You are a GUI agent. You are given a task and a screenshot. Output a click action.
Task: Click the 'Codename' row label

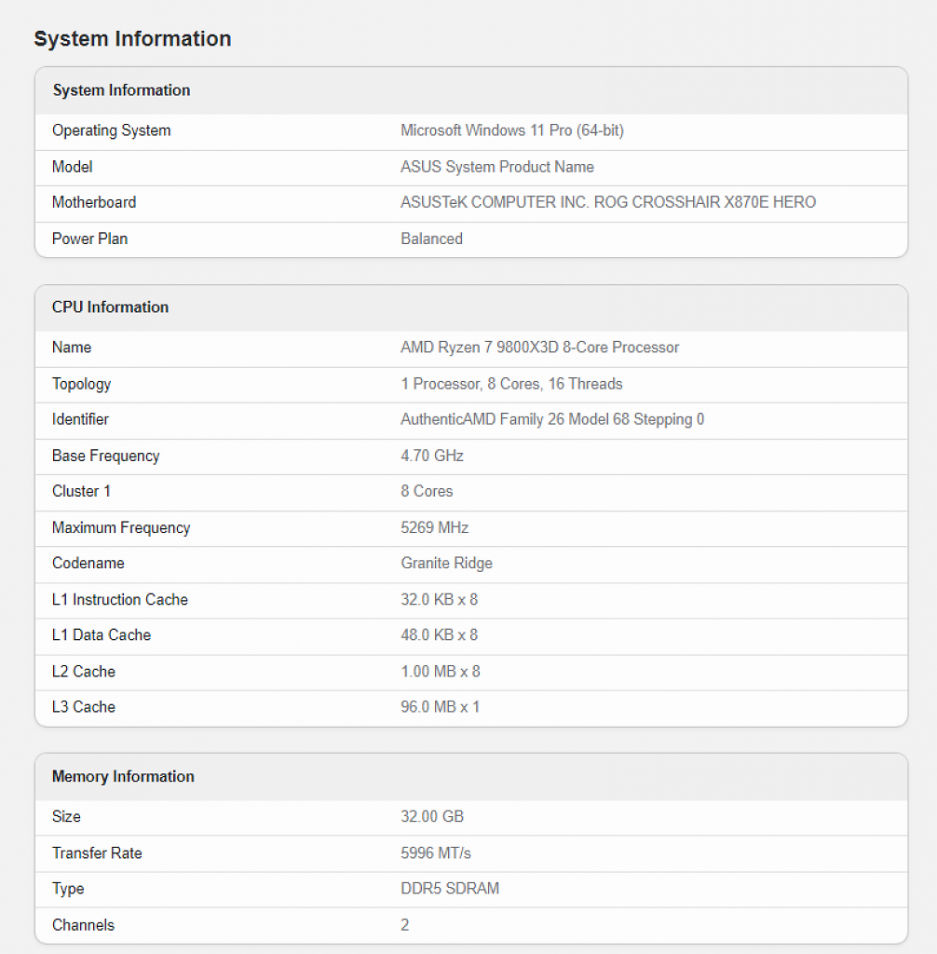click(88, 563)
